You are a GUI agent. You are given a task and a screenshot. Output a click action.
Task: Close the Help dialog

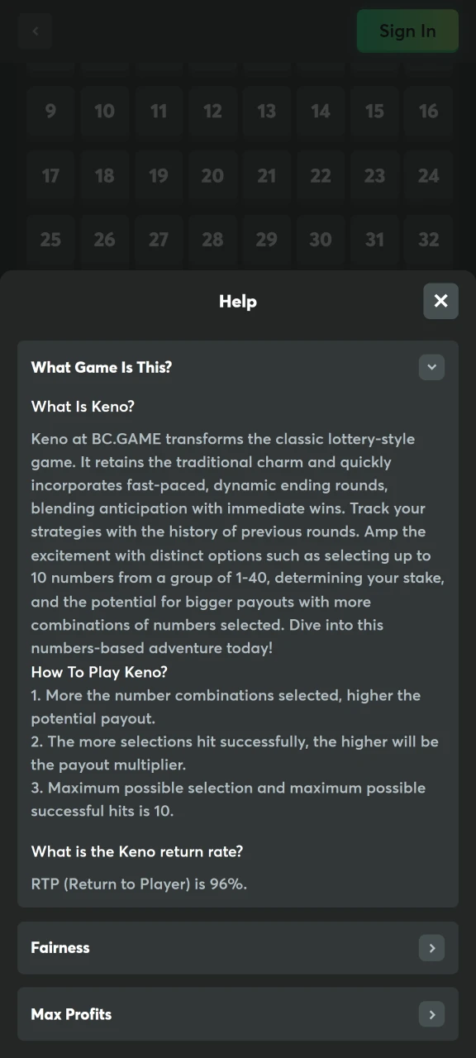(x=440, y=301)
